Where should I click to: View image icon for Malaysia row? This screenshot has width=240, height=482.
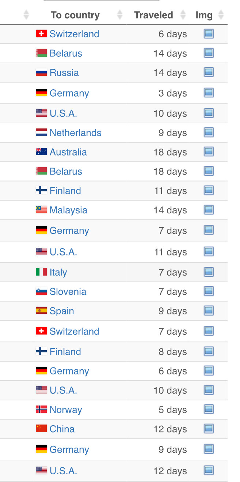click(209, 210)
